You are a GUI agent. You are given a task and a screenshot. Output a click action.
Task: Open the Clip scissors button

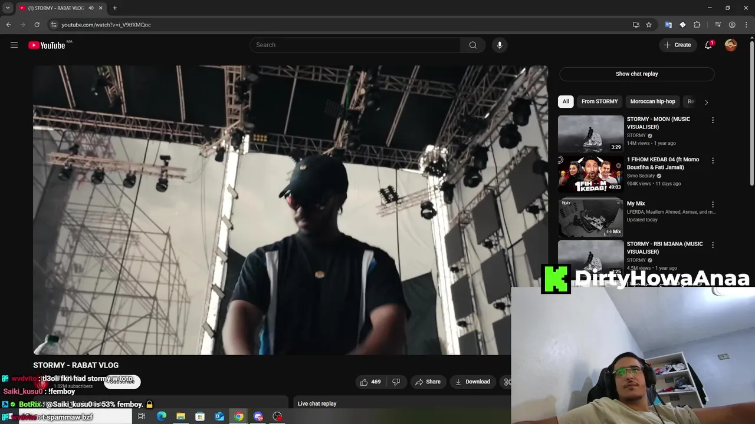[507, 382]
